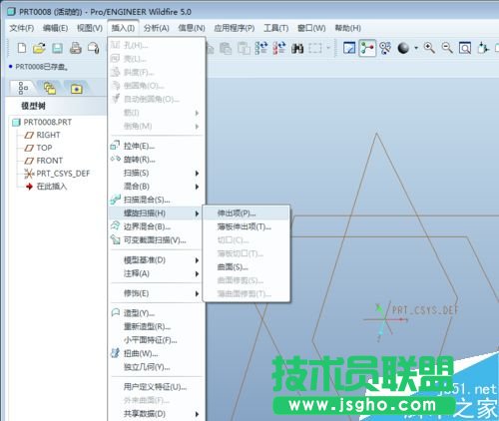499x421 pixels.
Task: Open the dropdown arrow next to the selection box
Action: pos(328,49)
